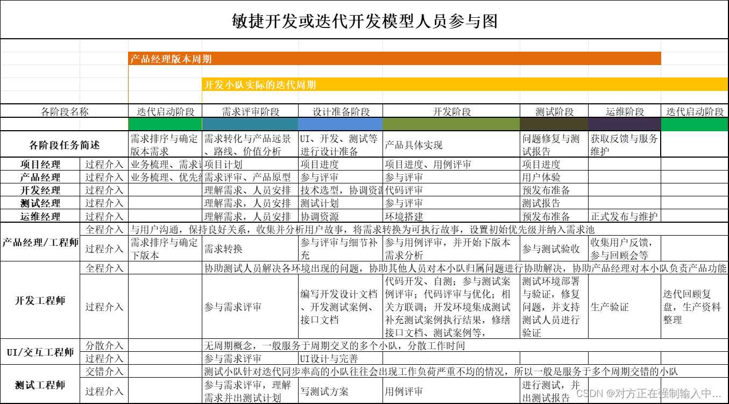Image resolution: width=729 pixels, height=404 pixels.
Task: Select the cell 参与用例评审，并开始下版本需求分析
Action: [x=452, y=249]
